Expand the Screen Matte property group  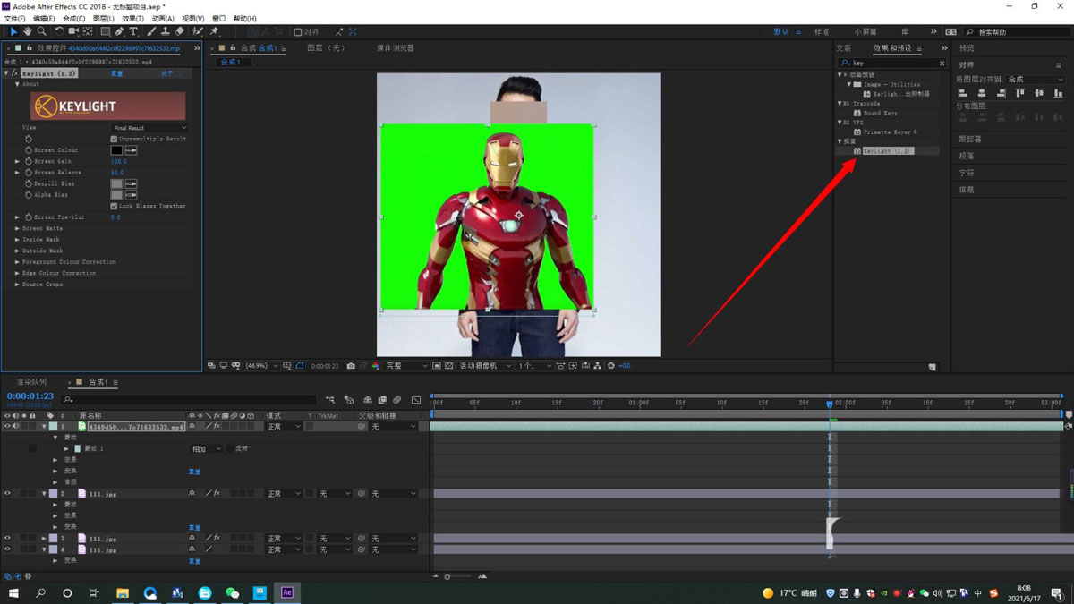tap(17, 228)
